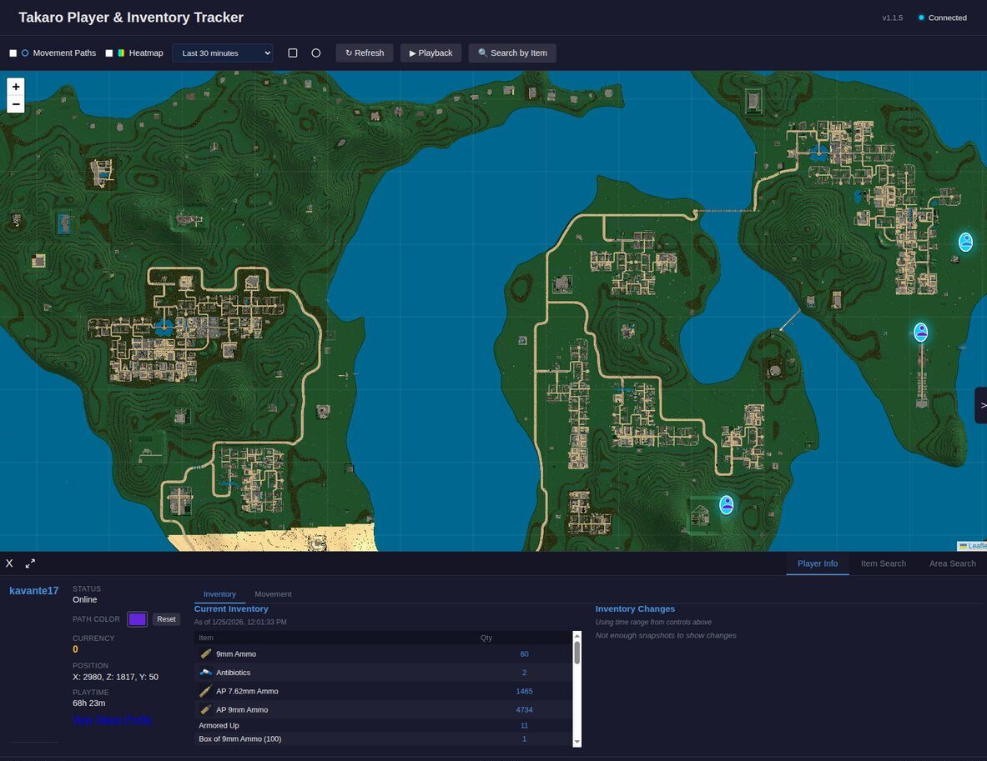Select the rectangle area draw tool
Image resolution: width=987 pixels, height=761 pixels.
coord(293,53)
